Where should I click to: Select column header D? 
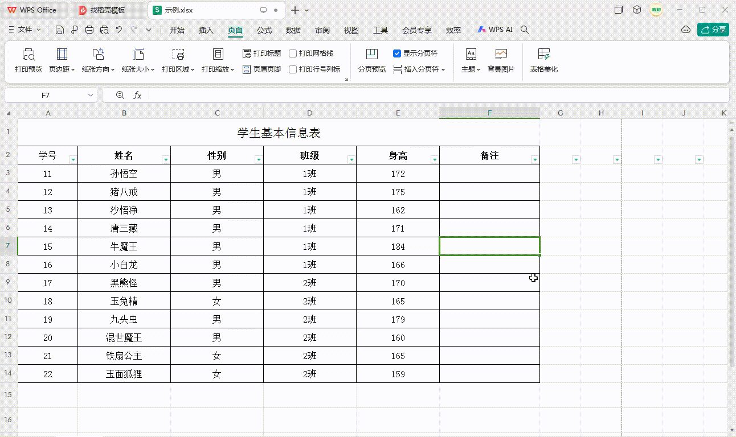(310, 113)
